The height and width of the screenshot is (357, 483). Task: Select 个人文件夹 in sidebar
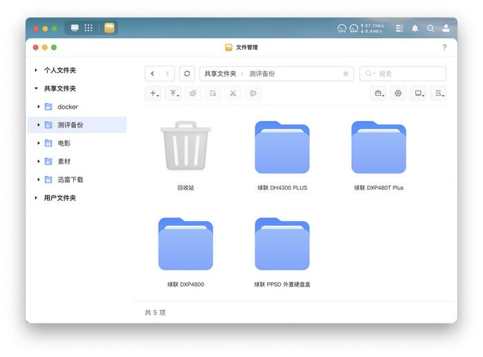click(x=60, y=70)
